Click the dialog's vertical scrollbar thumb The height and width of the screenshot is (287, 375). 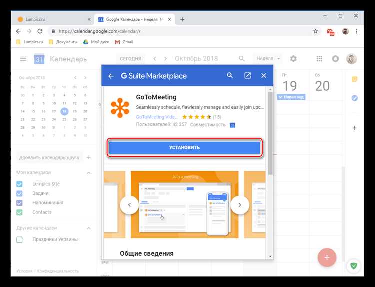click(x=270, y=133)
